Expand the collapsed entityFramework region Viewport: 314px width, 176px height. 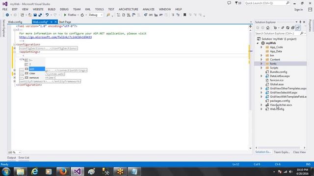tap(14, 82)
